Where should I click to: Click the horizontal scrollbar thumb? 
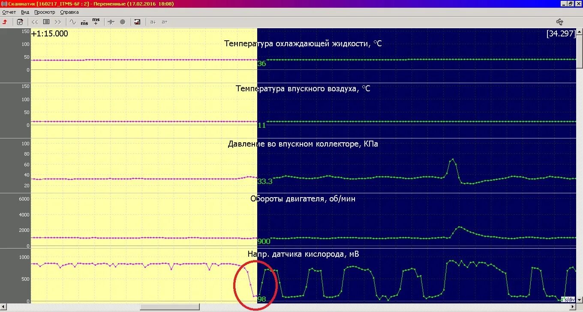click(170, 307)
